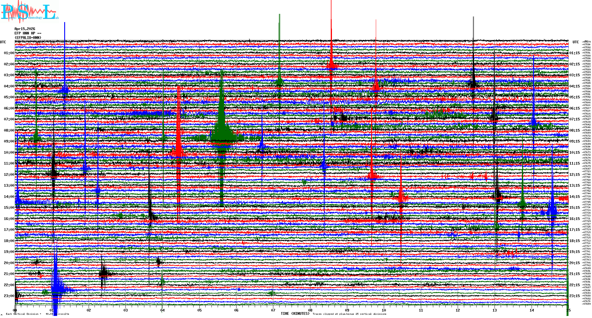Click the 21:15 time label on right axis

[574, 274]
